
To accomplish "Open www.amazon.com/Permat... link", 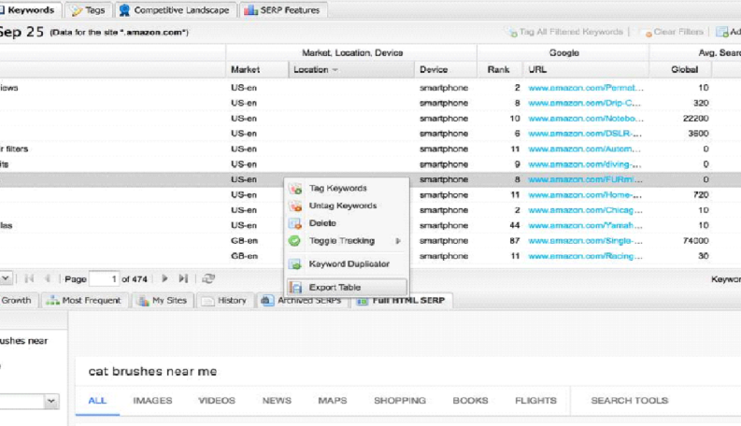I will (586, 88).
